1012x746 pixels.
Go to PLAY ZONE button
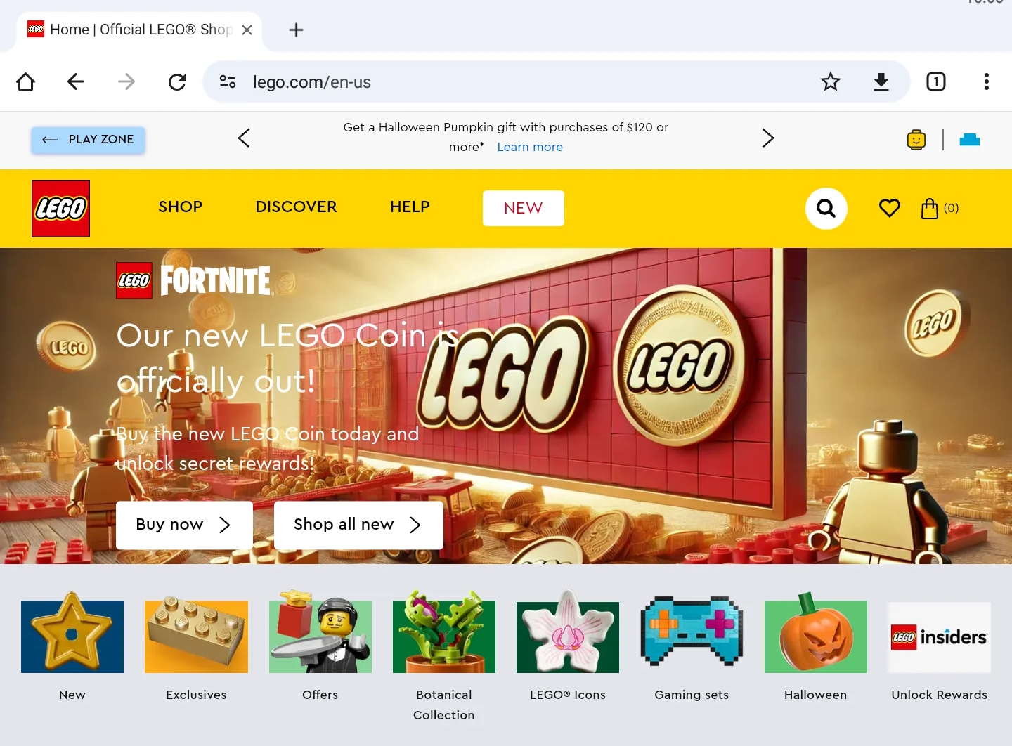coord(88,140)
